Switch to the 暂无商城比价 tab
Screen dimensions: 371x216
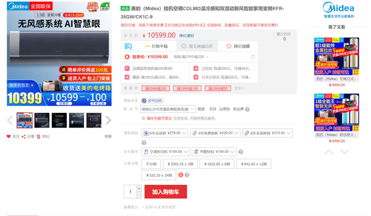pos(197,46)
